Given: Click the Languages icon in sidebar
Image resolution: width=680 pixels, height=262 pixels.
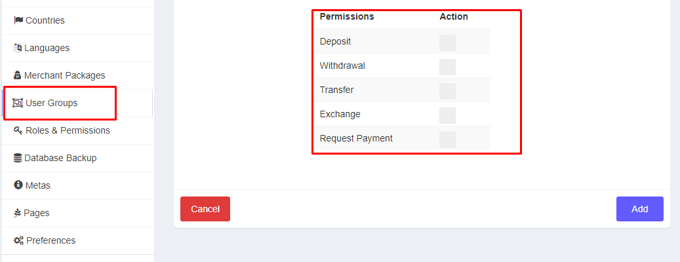Looking at the screenshot, I should click(x=18, y=48).
